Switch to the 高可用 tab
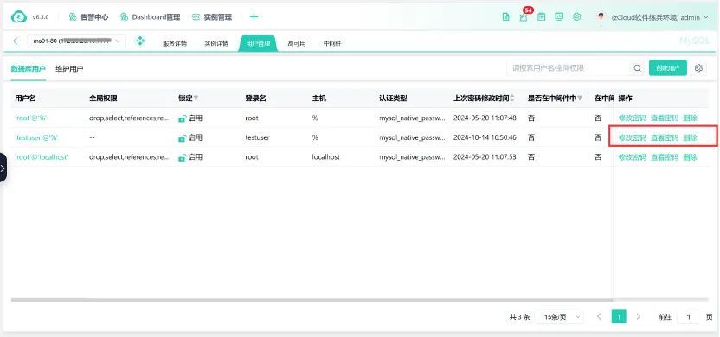The height and width of the screenshot is (337, 720). [297, 43]
